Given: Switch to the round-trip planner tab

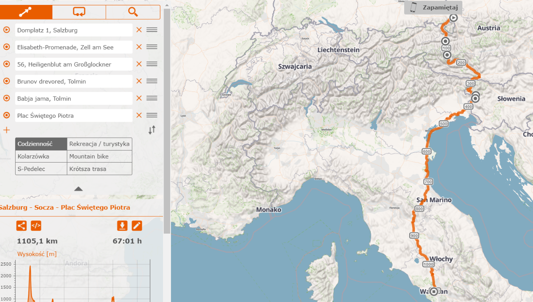Looking at the screenshot, I should [79, 12].
